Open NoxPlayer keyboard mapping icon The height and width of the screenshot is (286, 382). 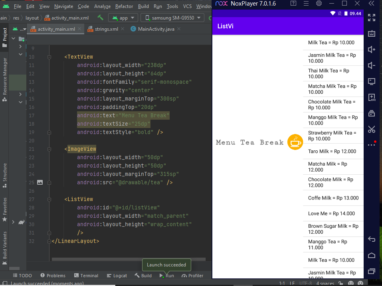click(x=372, y=34)
